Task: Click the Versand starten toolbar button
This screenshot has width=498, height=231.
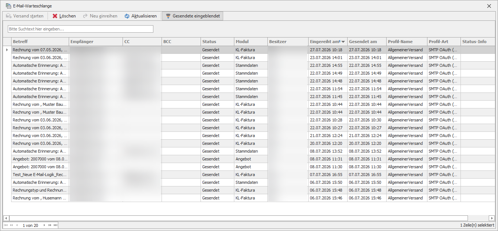Action: 25,16
